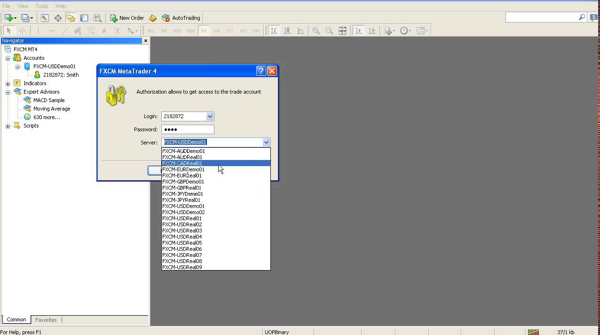Collapse the FXCM-USDDemo01 tree node
600x335 pixels.
[x=17, y=66]
